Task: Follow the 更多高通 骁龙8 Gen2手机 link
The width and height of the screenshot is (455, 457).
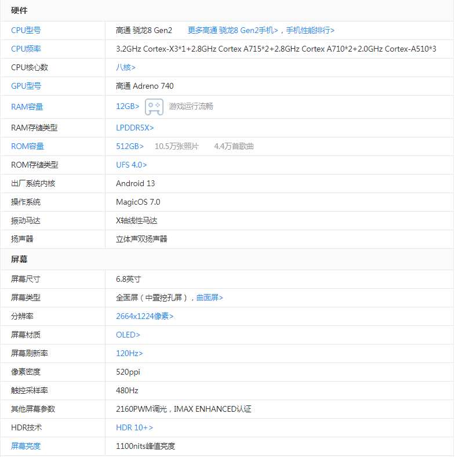Action: click(233, 30)
